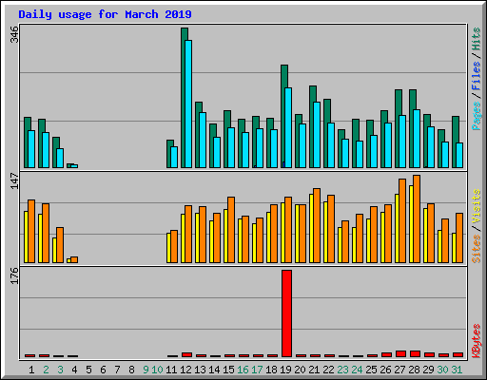Click day label '4' on x-axis
Screen dimensions: 487x380
tap(74, 370)
